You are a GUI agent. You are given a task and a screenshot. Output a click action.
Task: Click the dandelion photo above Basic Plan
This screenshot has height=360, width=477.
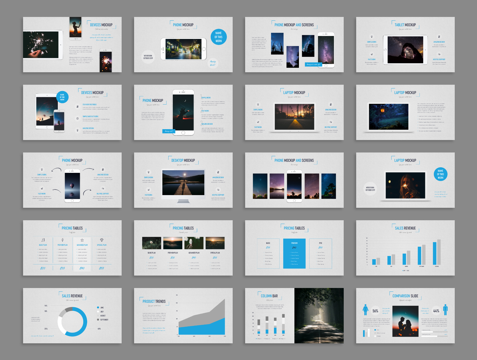click(x=152, y=243)
